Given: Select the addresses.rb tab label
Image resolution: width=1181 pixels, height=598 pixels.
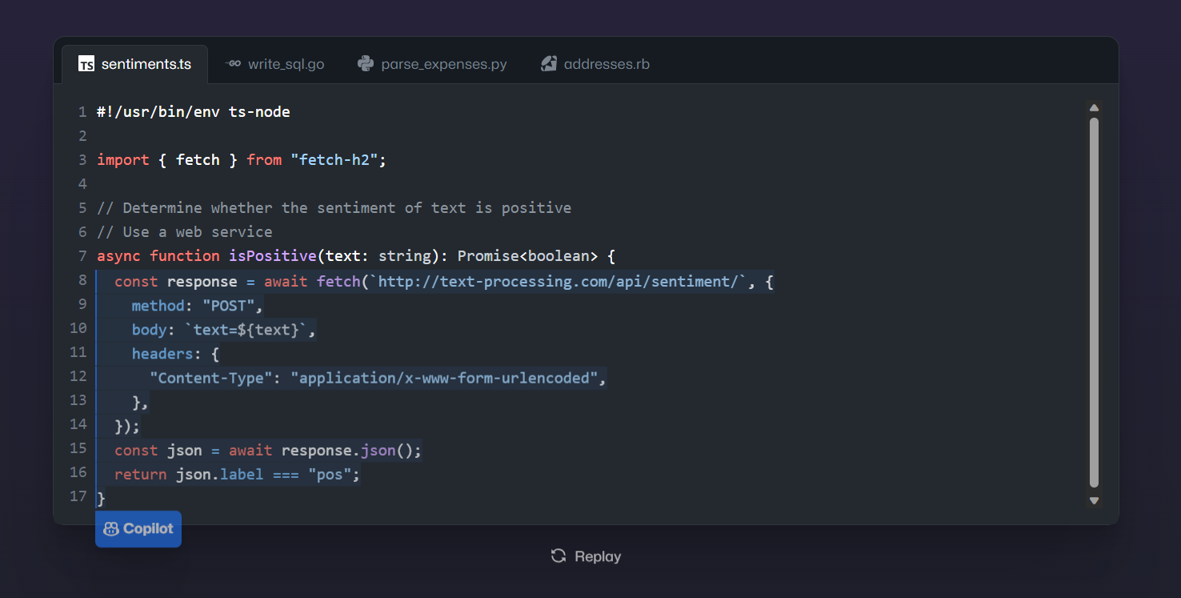Looking at the screenshot, I should click(x=607, y=64).
